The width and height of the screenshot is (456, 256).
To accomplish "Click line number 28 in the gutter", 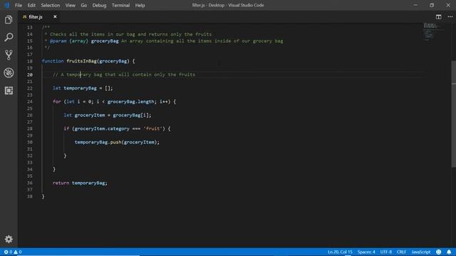I will pos(30,129).
